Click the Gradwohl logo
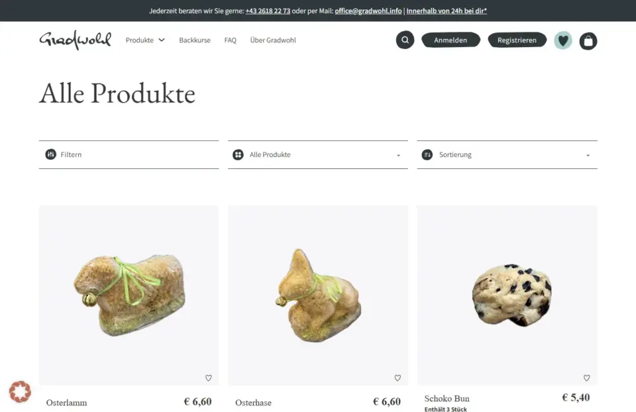 pyautogui.click(x=75, y=40)
